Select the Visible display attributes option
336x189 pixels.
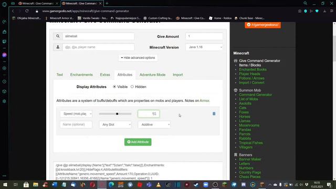point(114,87)
